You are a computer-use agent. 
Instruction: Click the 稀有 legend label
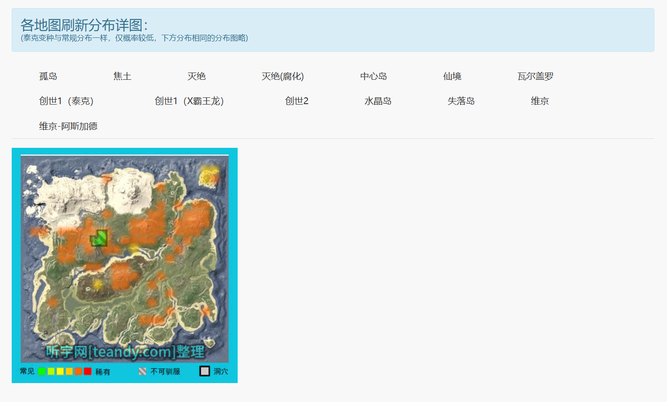[x=103, y=372]
